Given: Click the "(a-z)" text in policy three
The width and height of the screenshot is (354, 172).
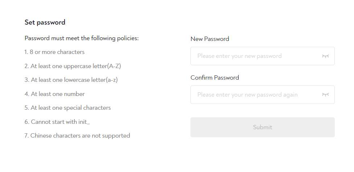Looking at the screenshot, I should (x=112, y=80).
